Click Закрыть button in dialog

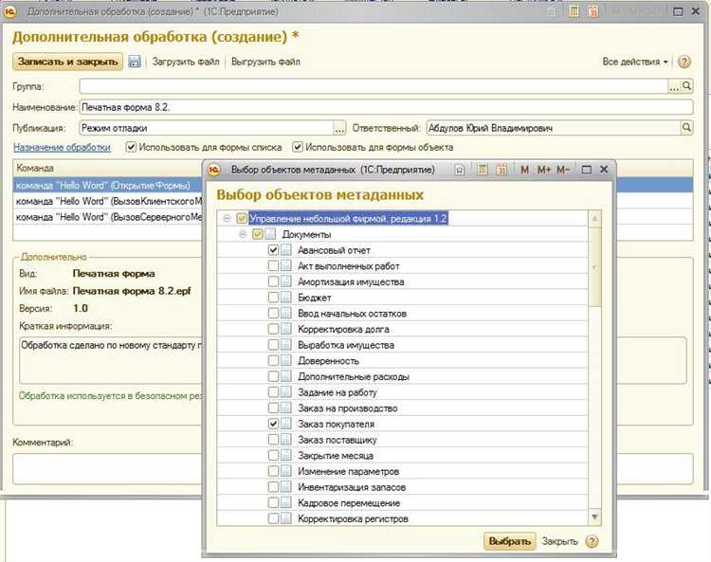tap(560, 541)
